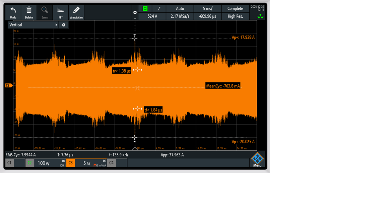Open the High Res. acquisition mode setting
This screenshot has height=217, width=386.
(235, 16)
